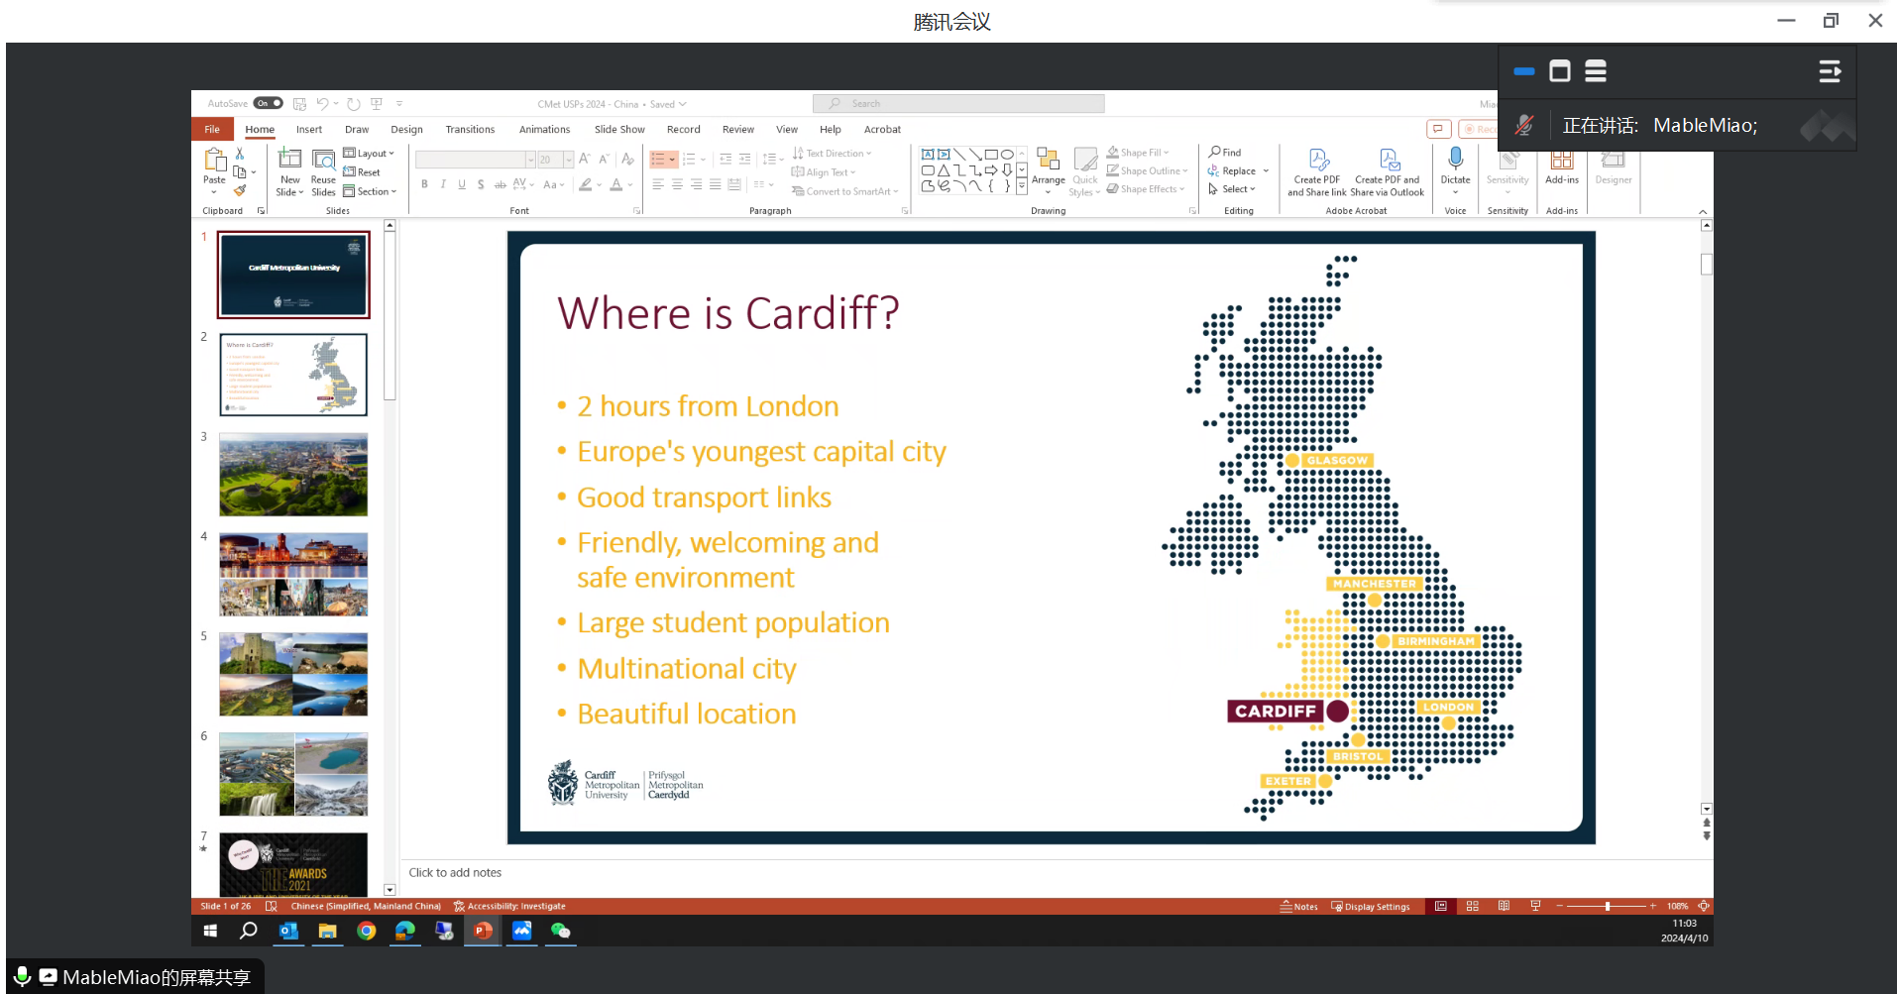Image resolution: width=1897 pixels, height=994 pixels.
Task: Select slide 3 thumbnail with aerial castle photo
Action: pyautogui.click(x=293, y=474)
